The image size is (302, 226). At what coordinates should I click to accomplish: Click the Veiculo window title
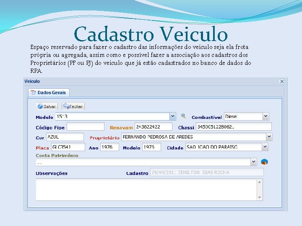32,81
